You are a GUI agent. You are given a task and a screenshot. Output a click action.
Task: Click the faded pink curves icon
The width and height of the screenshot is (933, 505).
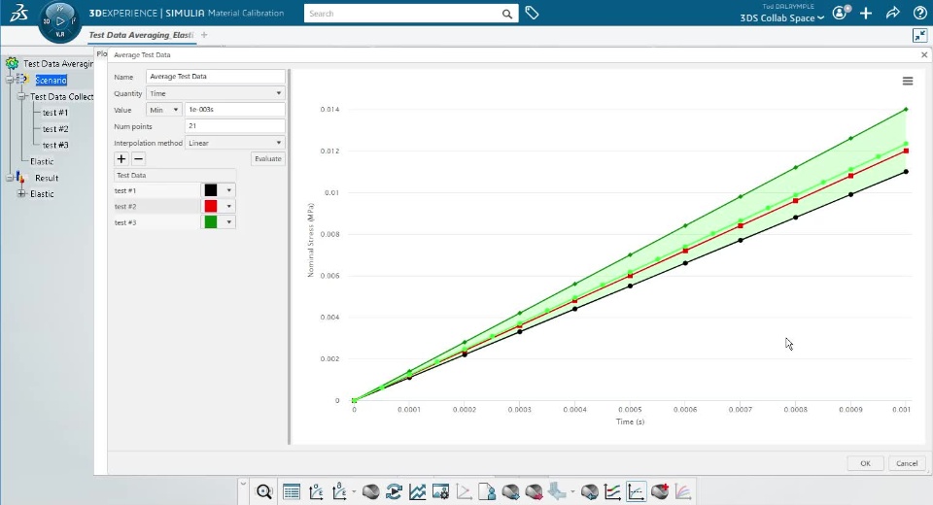pyautogui.click(x=683, y=492)
